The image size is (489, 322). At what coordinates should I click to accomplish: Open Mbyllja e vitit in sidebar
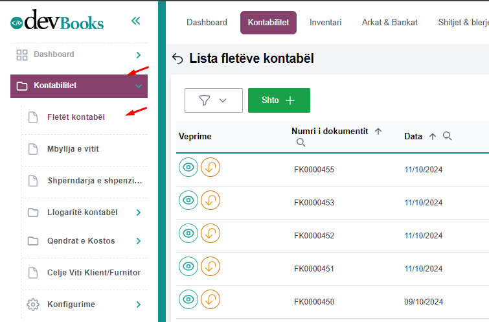coord(73,149)
